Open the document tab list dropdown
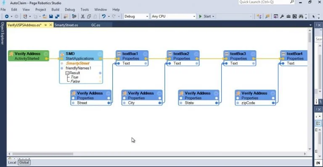323x167 pixels. (x=310, y=25)
